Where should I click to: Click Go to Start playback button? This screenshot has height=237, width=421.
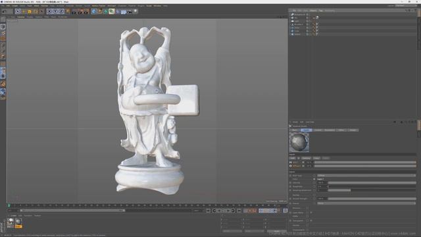click(x=208, y=211)
